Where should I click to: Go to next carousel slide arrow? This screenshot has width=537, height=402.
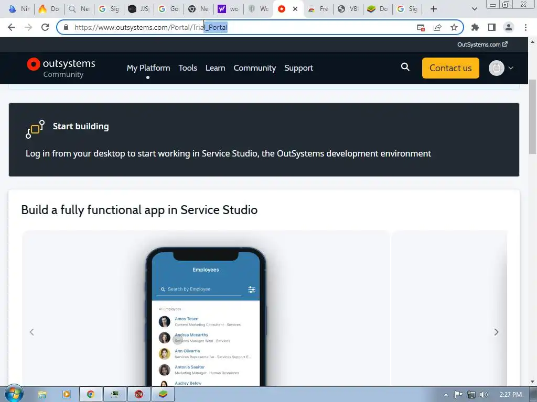496,332
